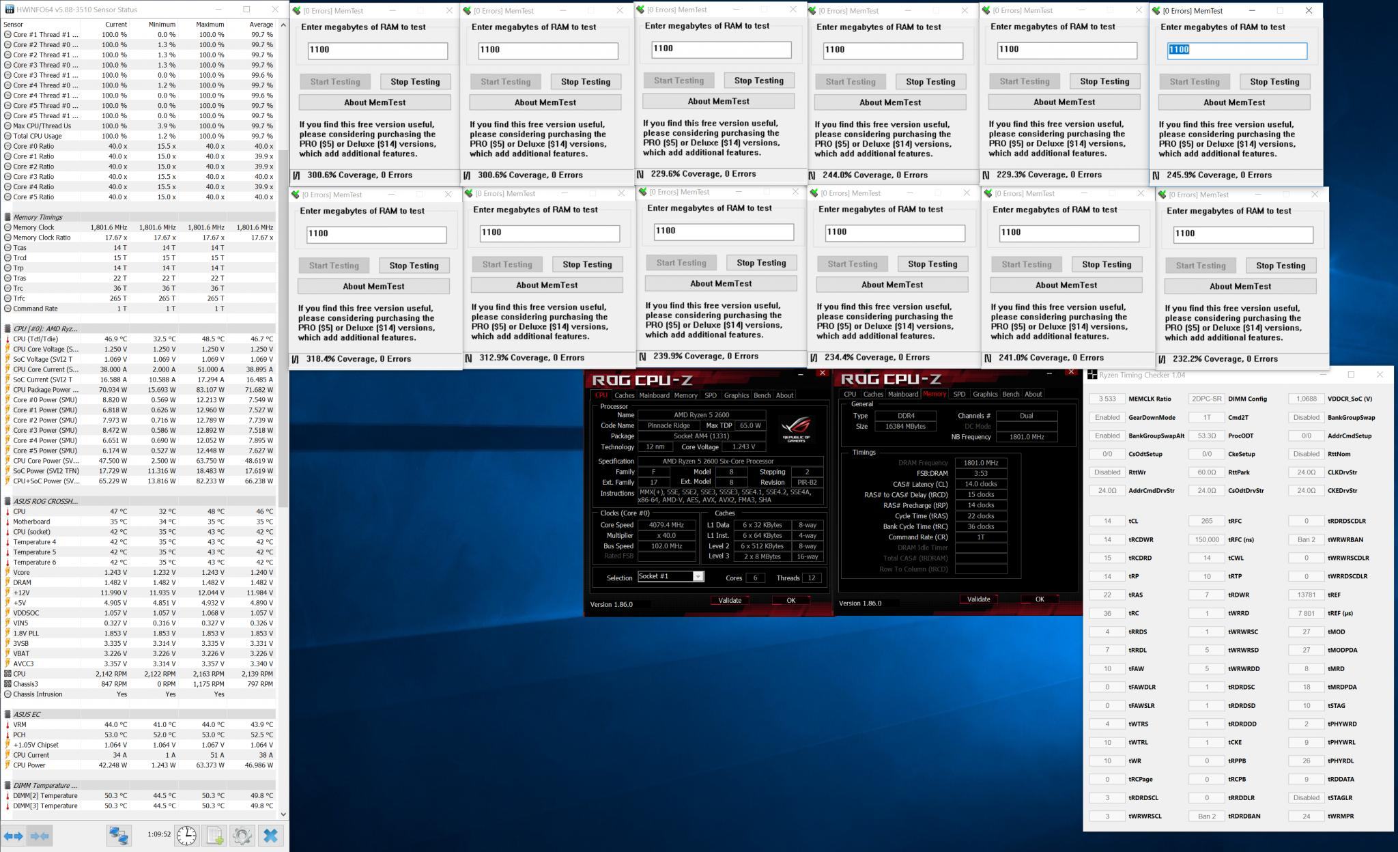
Task: Click the Ryzen Timing Checker title bar icon
Action: point(1092,375)
